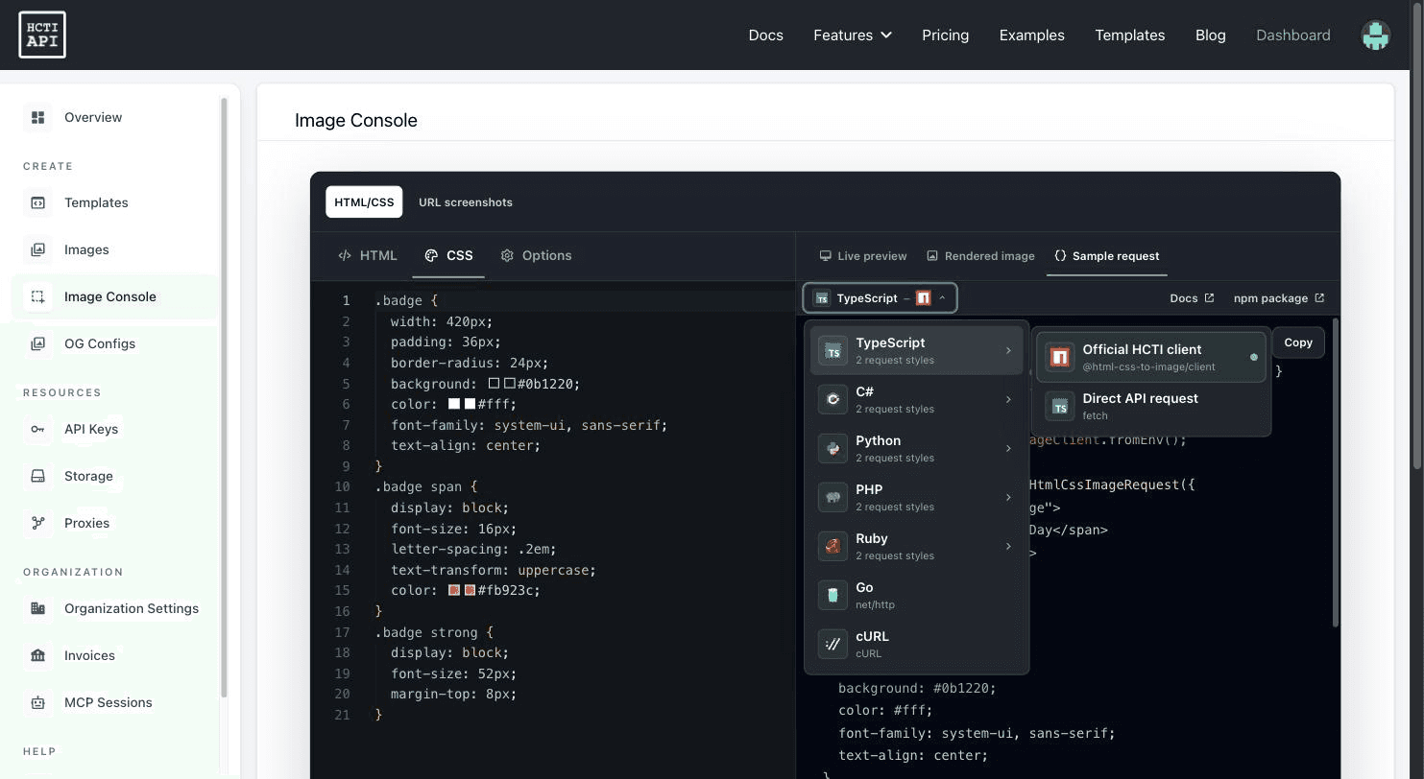Click the Proxies sidebar icon
1424x779 pixels.
(38, 523)
